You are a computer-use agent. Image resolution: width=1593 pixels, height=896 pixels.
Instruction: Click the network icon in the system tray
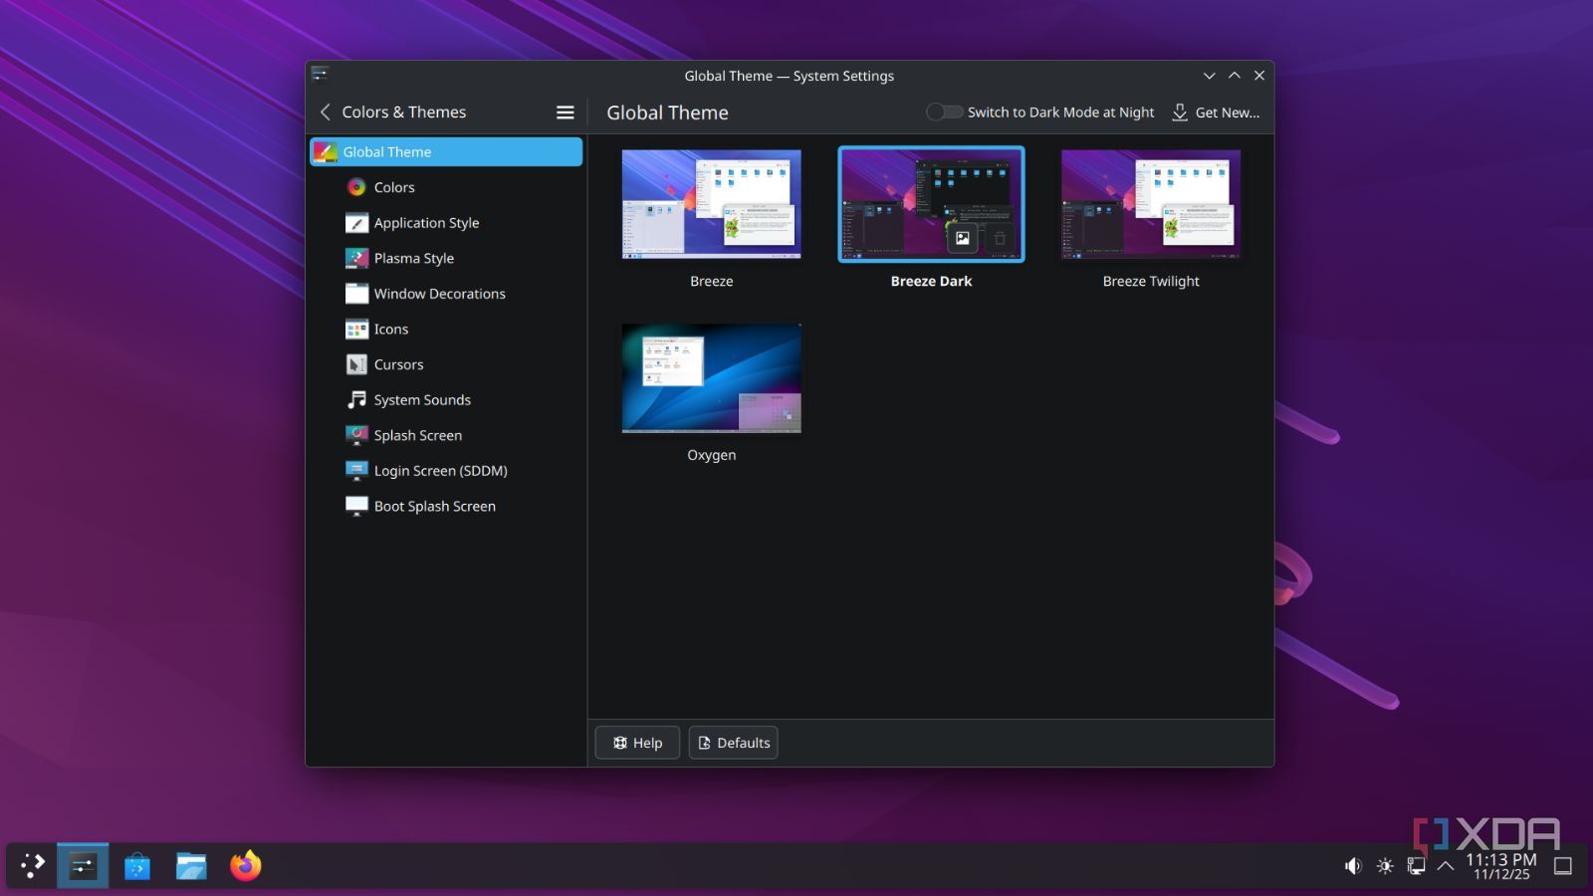click(x=1416, y=866)
